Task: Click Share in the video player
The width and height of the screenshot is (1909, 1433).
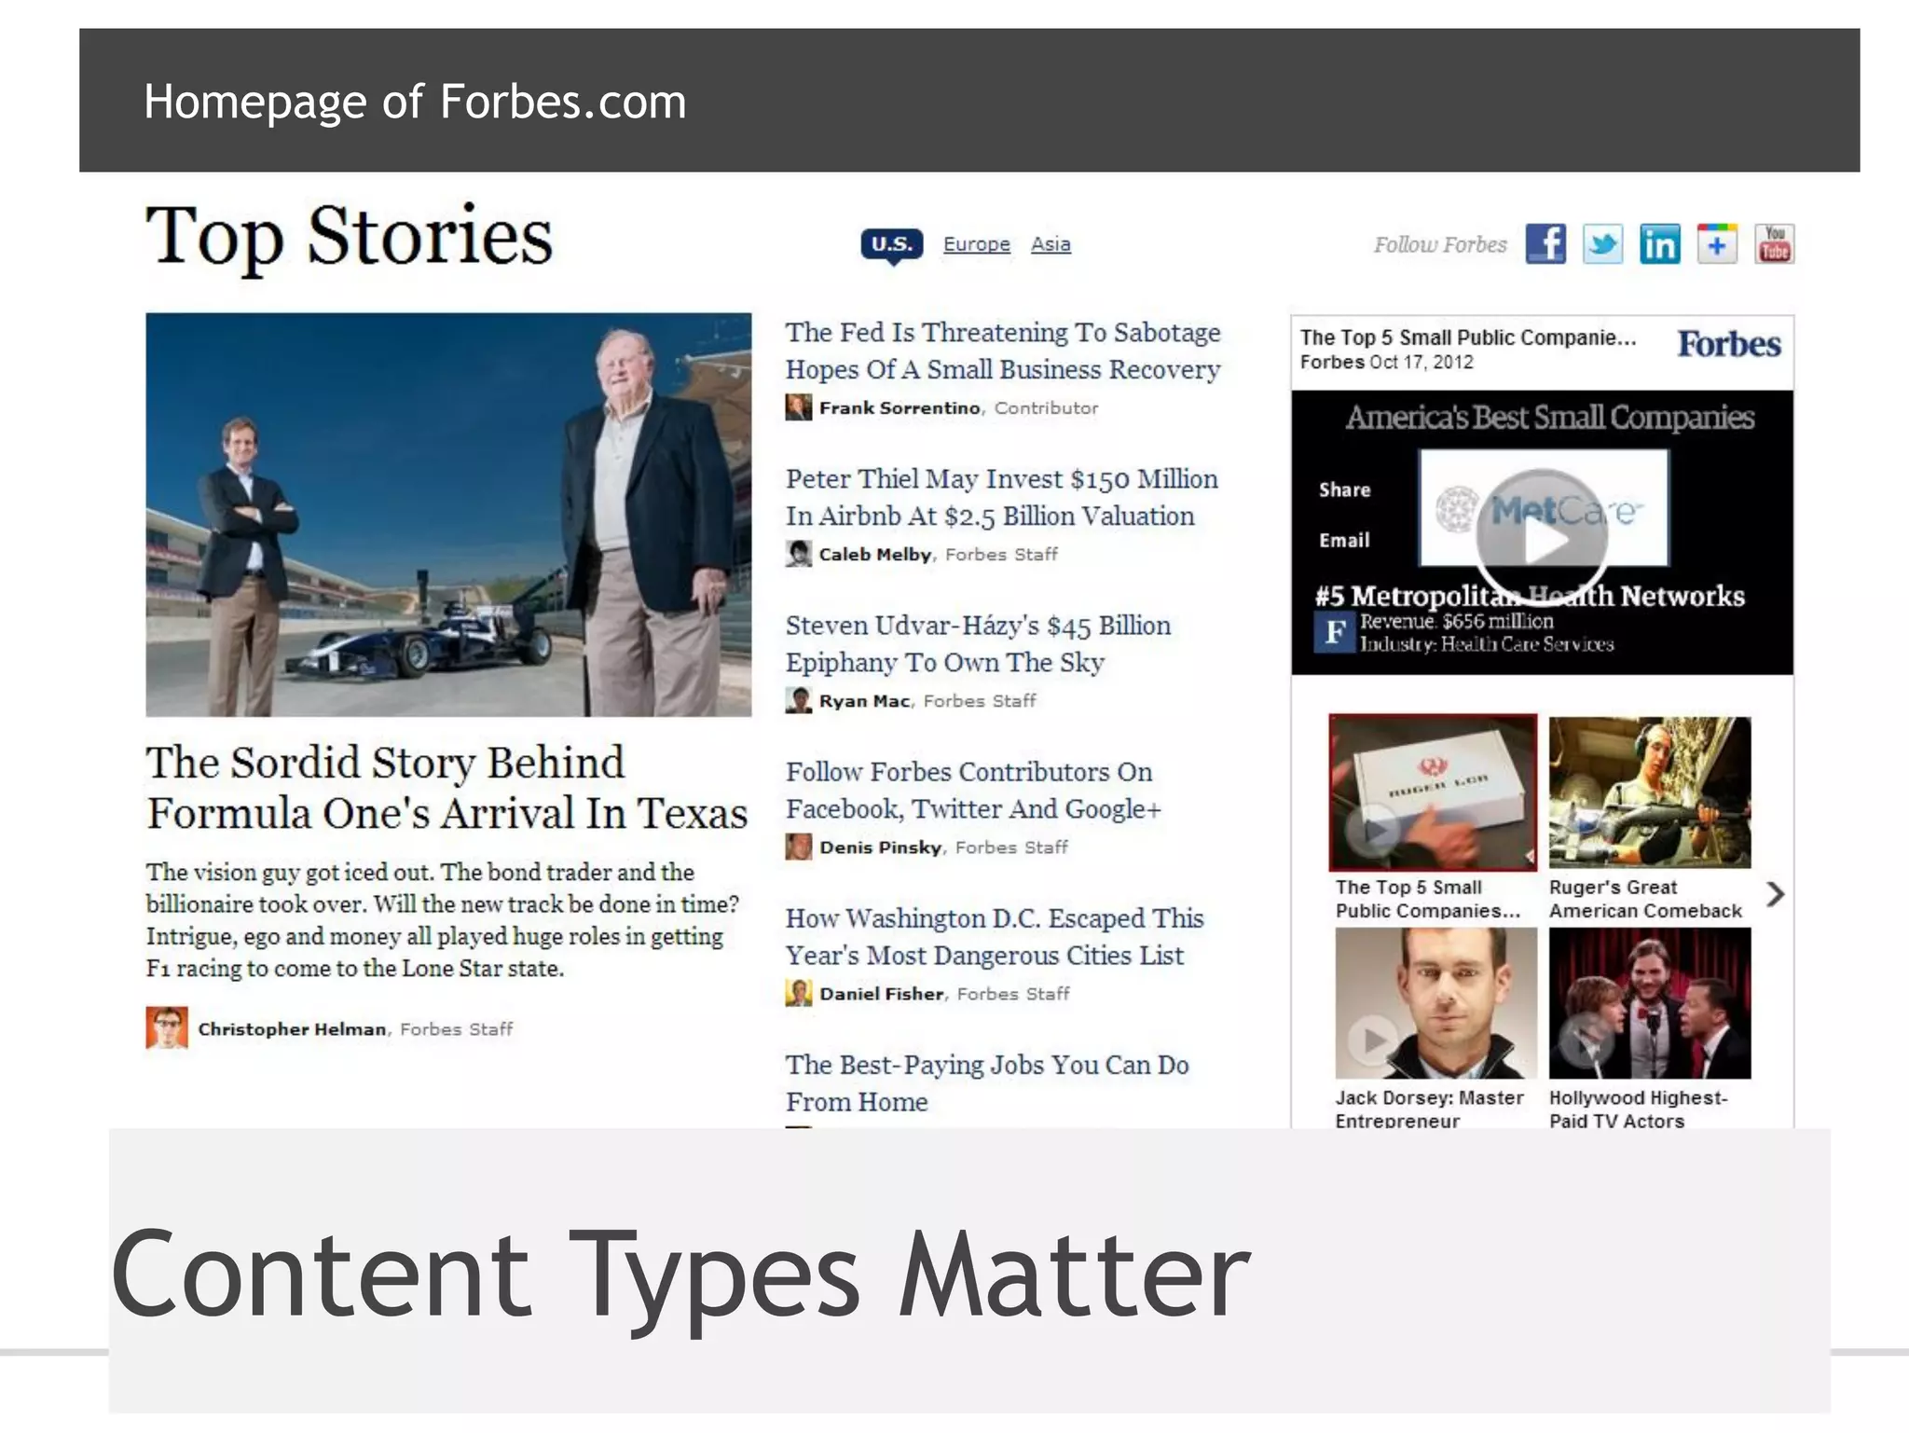Action: pos(1344,489)
